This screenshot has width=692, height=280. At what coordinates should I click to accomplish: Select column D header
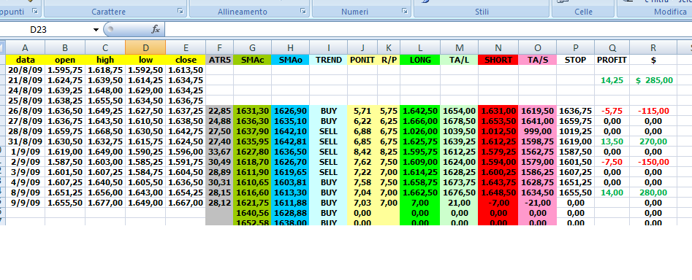point(145,47)
